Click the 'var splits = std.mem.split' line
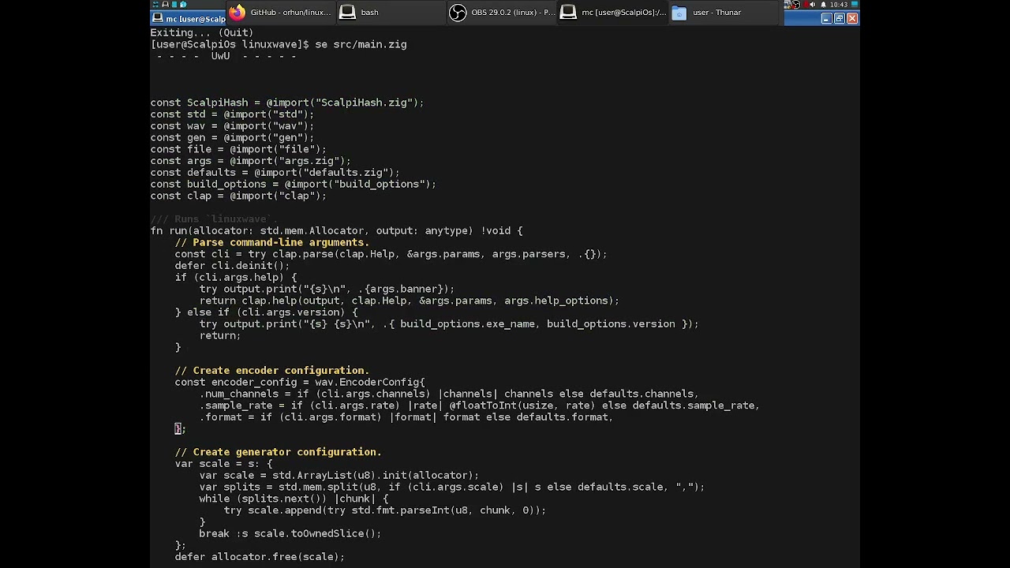The width and height of the screenshot is (1010, 568). (452, 487)
